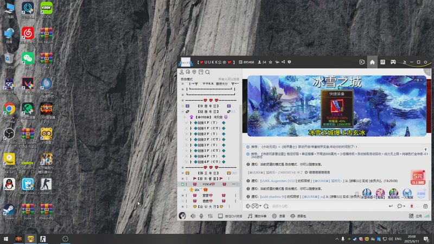The width and height of the screenshot is (434, 244).
Task: Click the 录音 record button
Action: 278,216
